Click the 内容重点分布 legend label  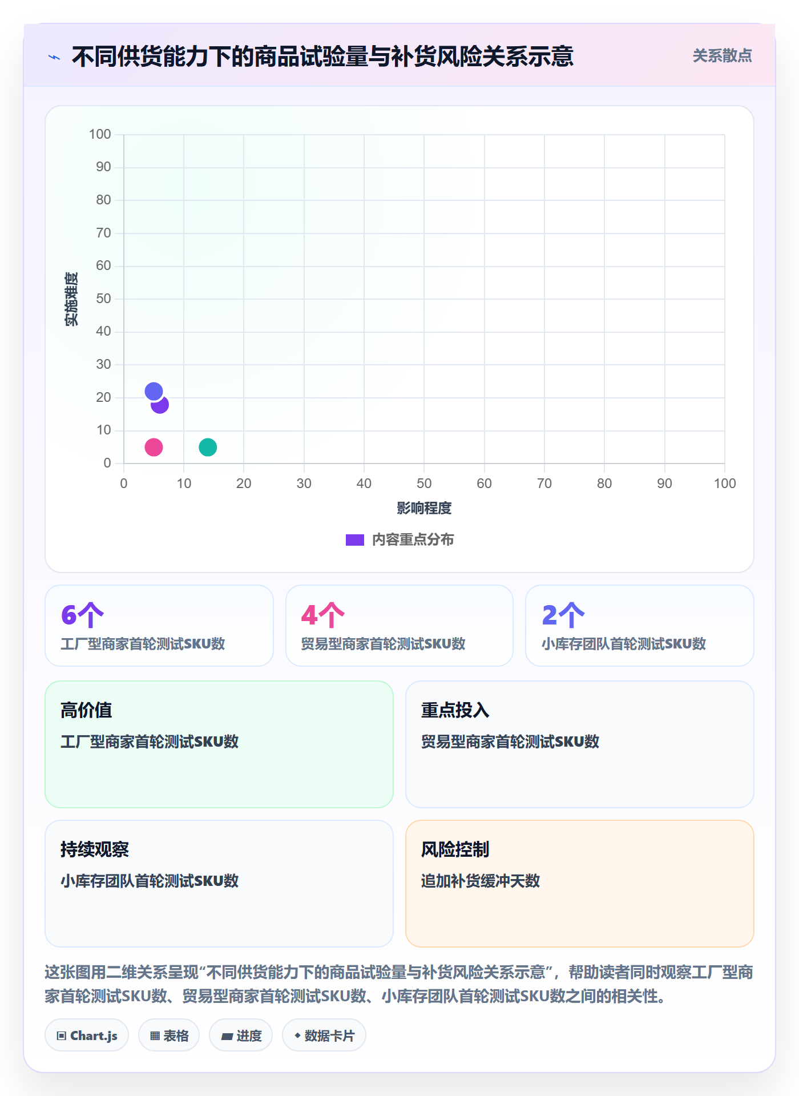pos(413,540)
